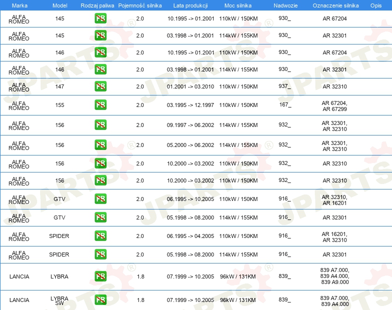The height and width of the screenshot is (310, 392).
Task: Click the production dates '03.1995 -> 12.1997'
Action: tap(190, 105)
